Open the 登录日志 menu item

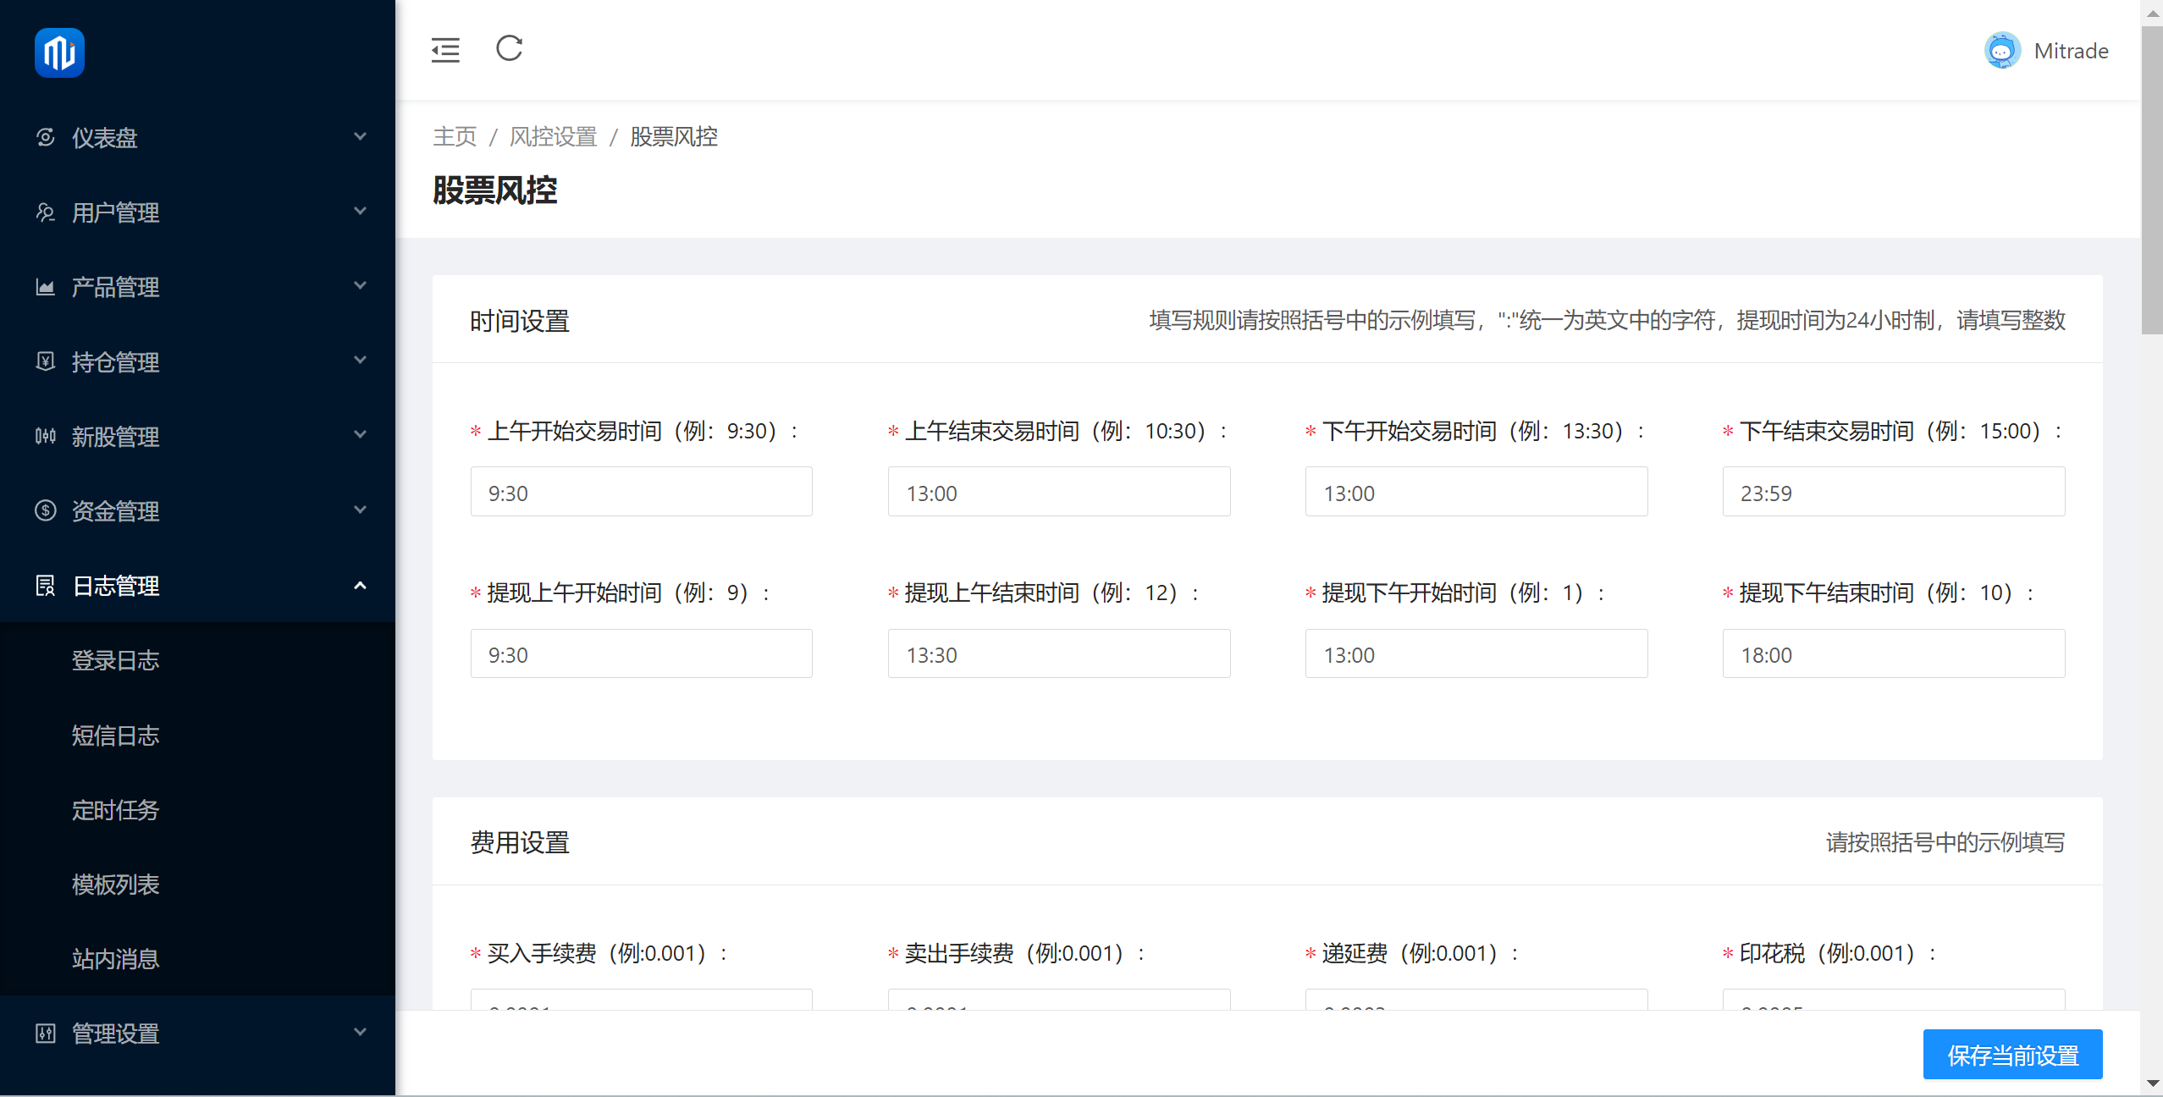coord(115,660)
